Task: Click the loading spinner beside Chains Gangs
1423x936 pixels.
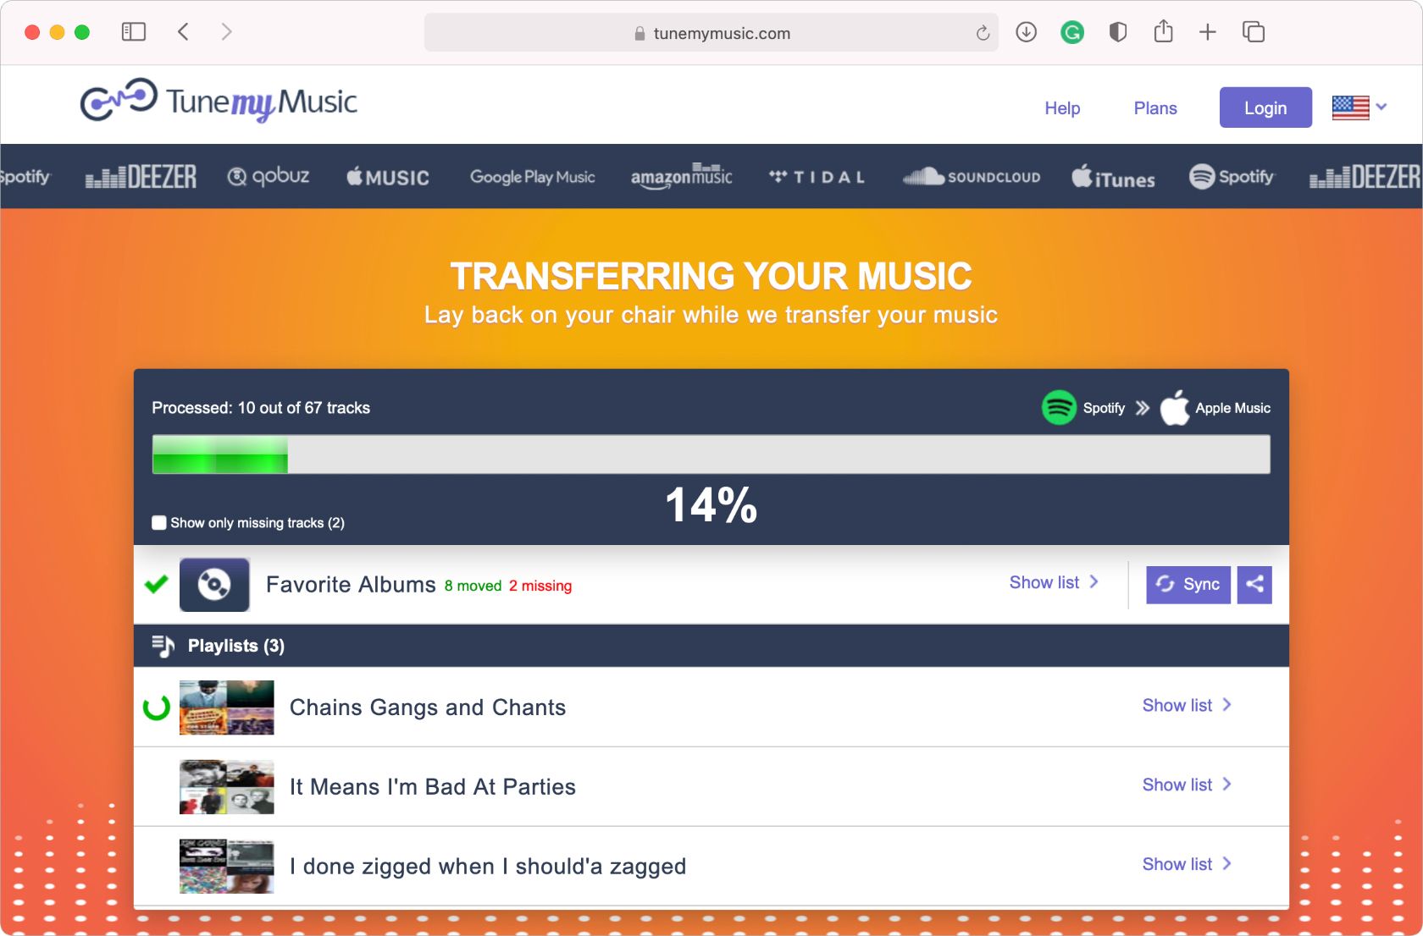Action: pos(157,708)
